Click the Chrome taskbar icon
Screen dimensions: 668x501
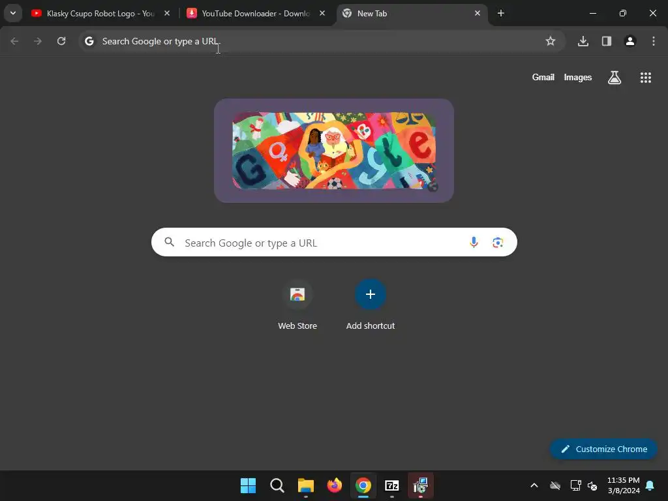tap(363, 485)
